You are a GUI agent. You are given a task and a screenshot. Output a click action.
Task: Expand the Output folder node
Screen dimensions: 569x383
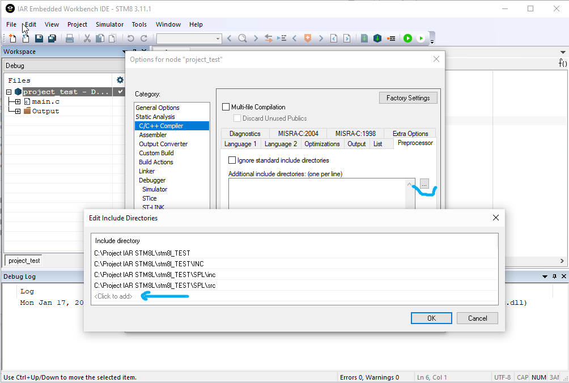18,111
